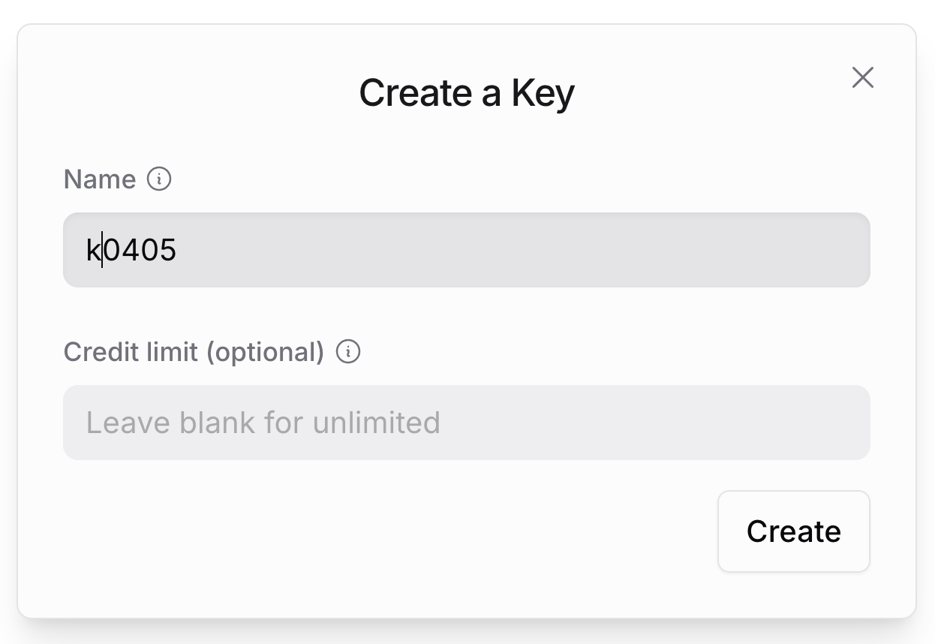The width and height of the screenshot is (935, 644).
Task: Click the letter 'k' in the Name field
Action: tap(93, 250)
